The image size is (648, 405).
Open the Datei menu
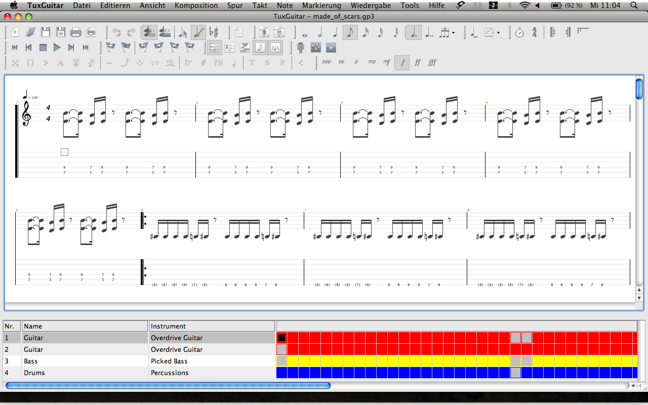click(82, 6)
